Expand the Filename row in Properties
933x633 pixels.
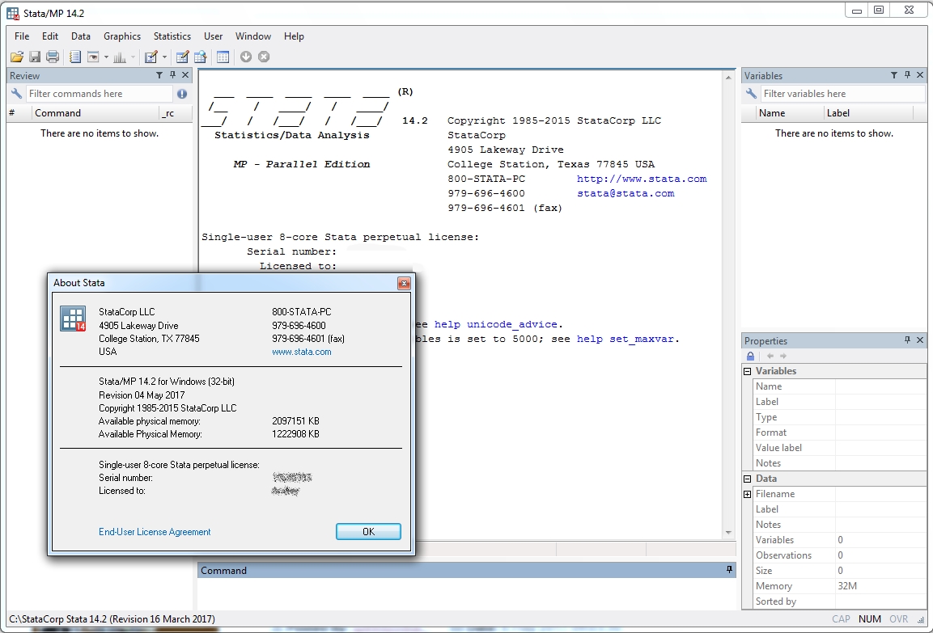[x=748, y=494]
